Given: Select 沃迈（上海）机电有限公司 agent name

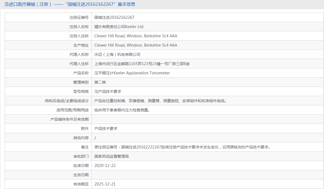Looking at the screenshot, I should pos(117,54).
